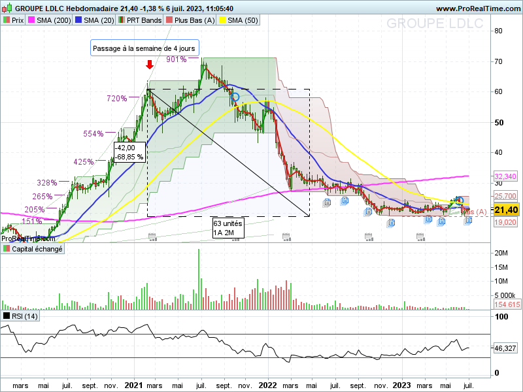Open the document icon near October 2022
Screen dimensions: 523x392
click(368, 212)
